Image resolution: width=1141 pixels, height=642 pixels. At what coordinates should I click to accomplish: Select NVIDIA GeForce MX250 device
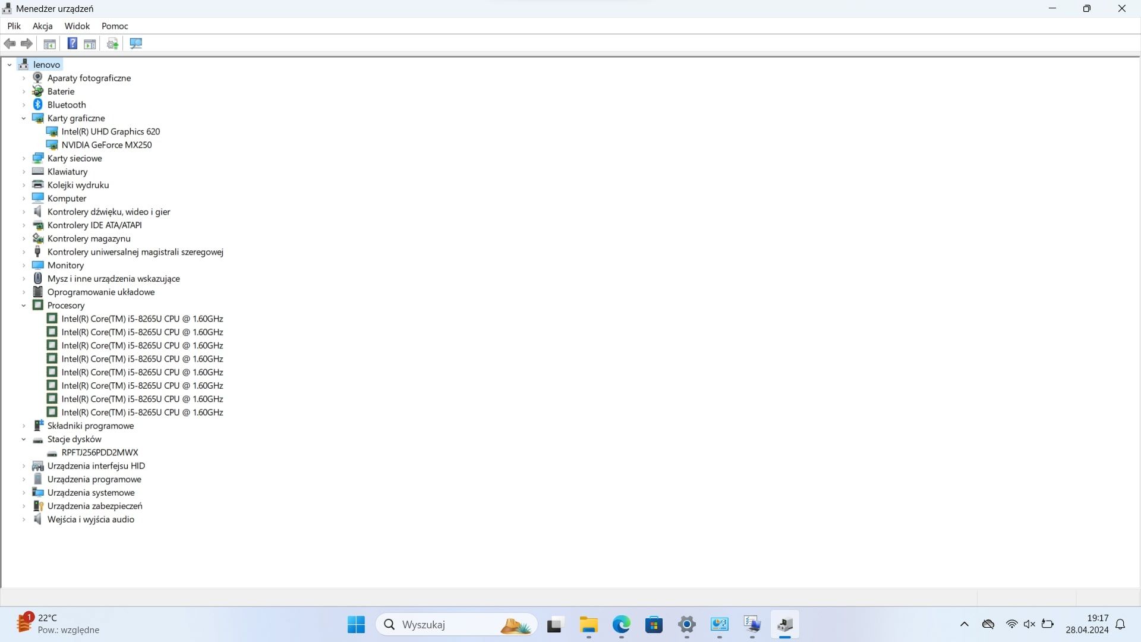(x=106, y=144)
